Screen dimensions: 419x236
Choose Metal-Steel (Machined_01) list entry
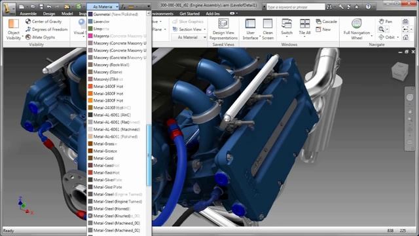pyautogui.click(x=117, y=230)
